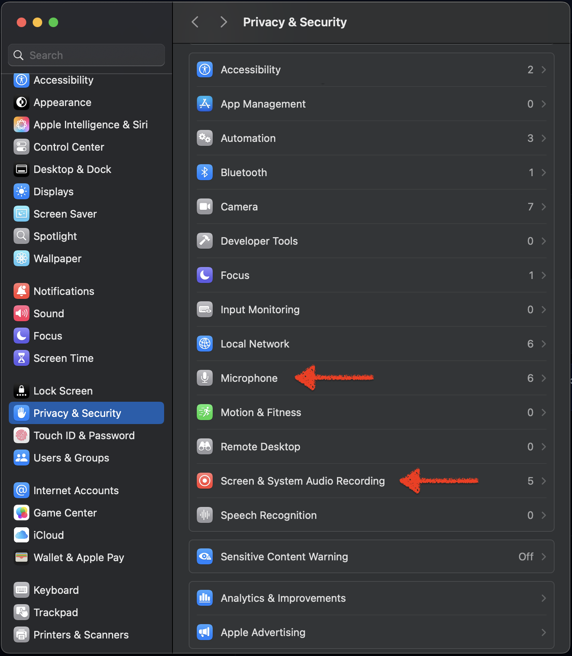Click the Game Center icon
572x656 pixels.
[22, 513]
